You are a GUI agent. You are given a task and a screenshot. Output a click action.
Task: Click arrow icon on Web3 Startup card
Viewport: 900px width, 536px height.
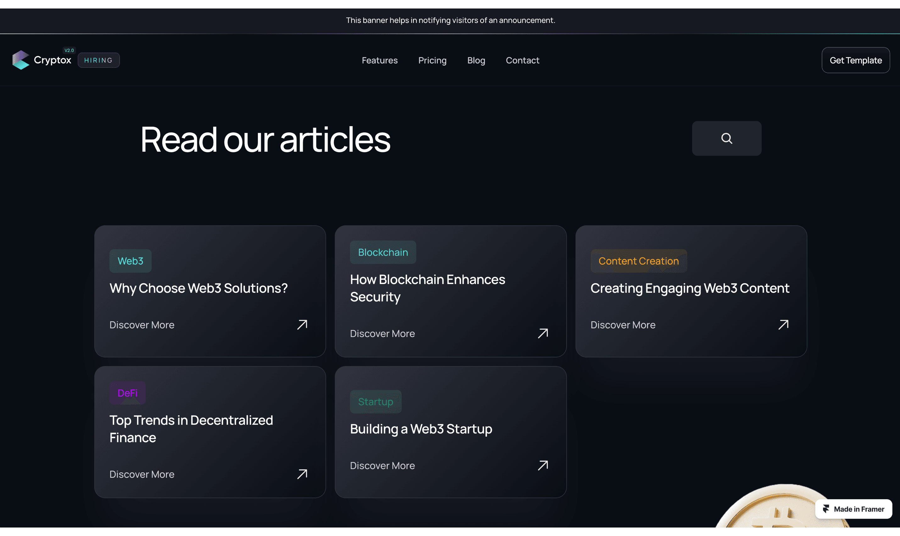pyautogui.click(x=542, y=465)
